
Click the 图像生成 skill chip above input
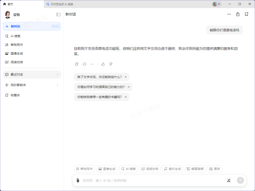coord(107,169)
